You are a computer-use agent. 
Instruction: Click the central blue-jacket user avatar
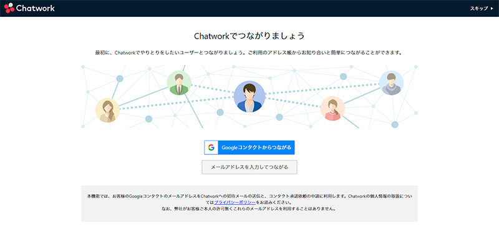[x=249, y=97]
